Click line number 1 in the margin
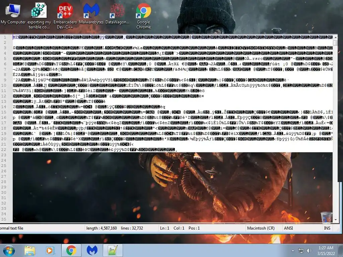343x257 pixels. (5, 37)
